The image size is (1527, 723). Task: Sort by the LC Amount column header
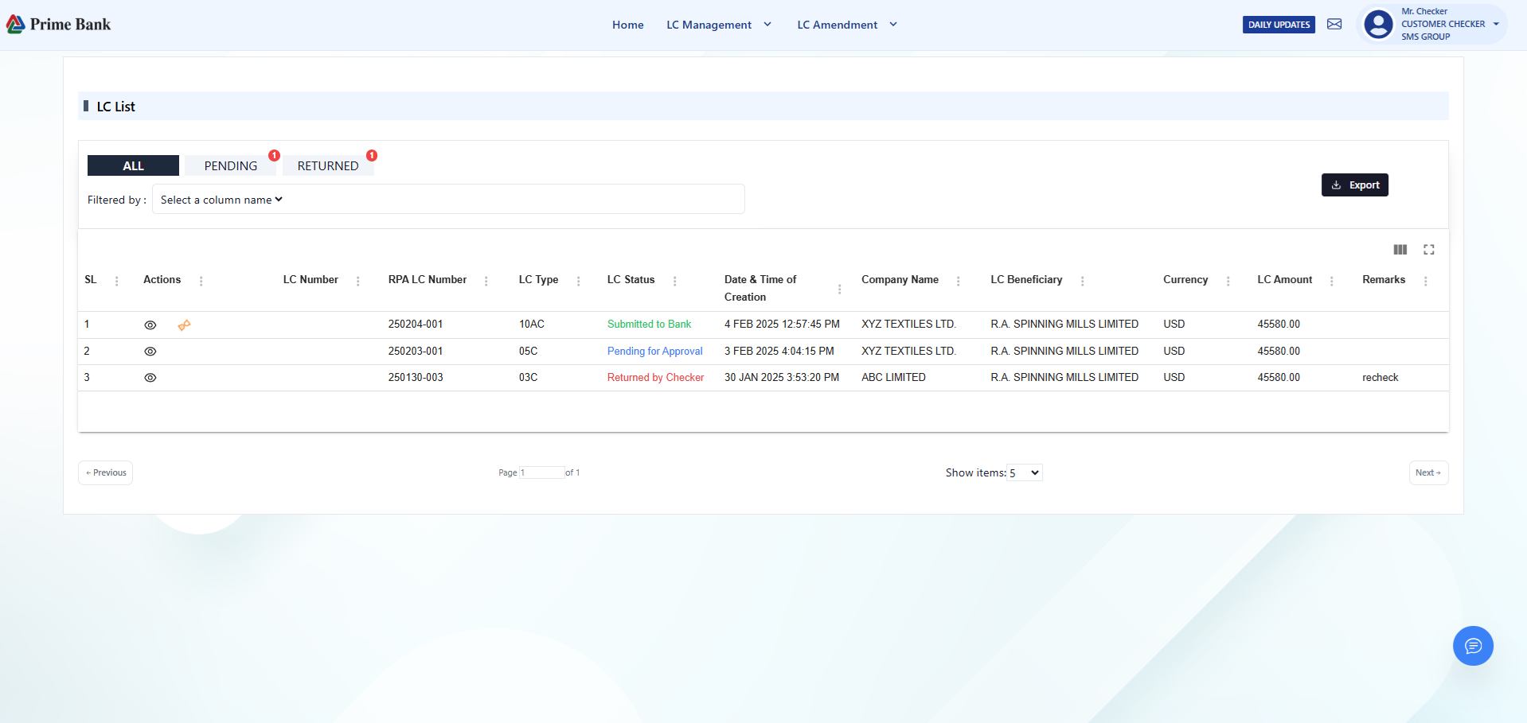(1284, 280)
